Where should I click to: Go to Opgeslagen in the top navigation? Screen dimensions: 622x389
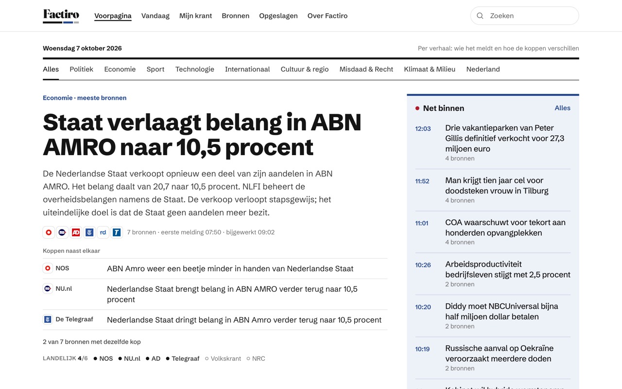(278, 16)
